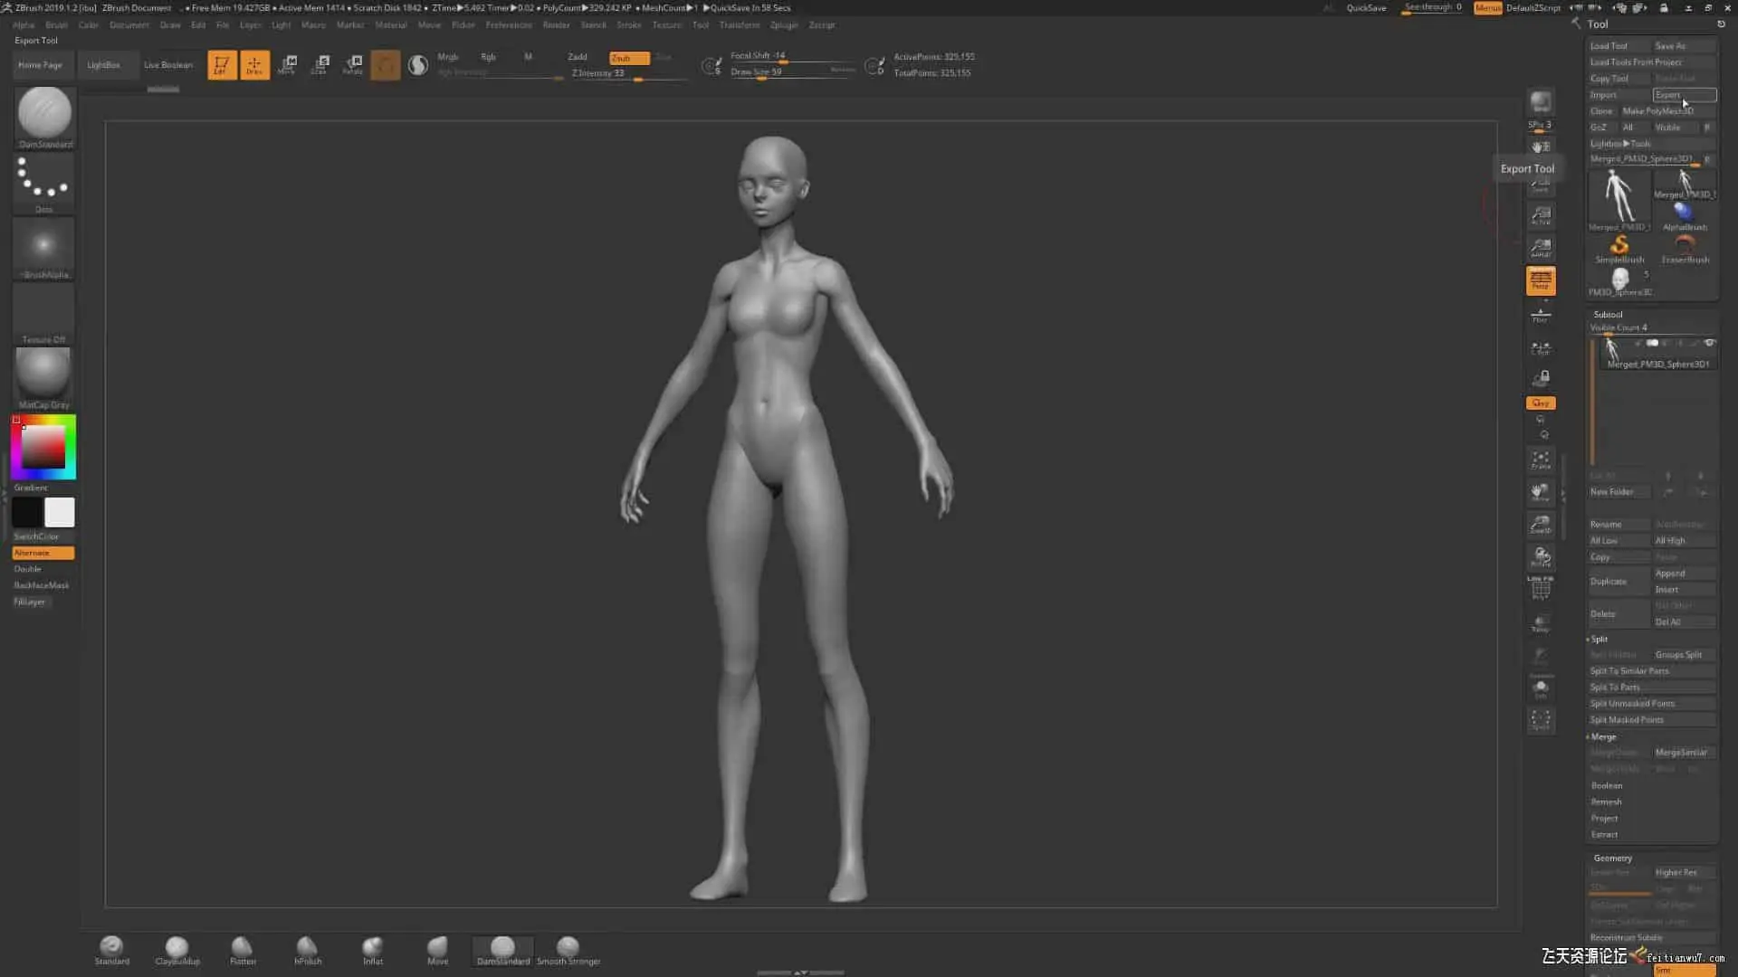Open the Preferences menu

click(508, 24)
